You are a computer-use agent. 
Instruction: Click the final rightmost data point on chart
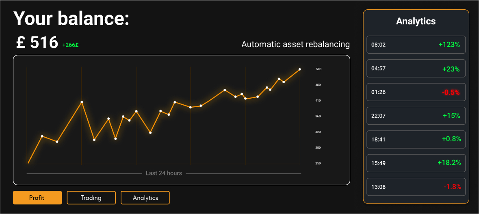(x=300, y=69)
